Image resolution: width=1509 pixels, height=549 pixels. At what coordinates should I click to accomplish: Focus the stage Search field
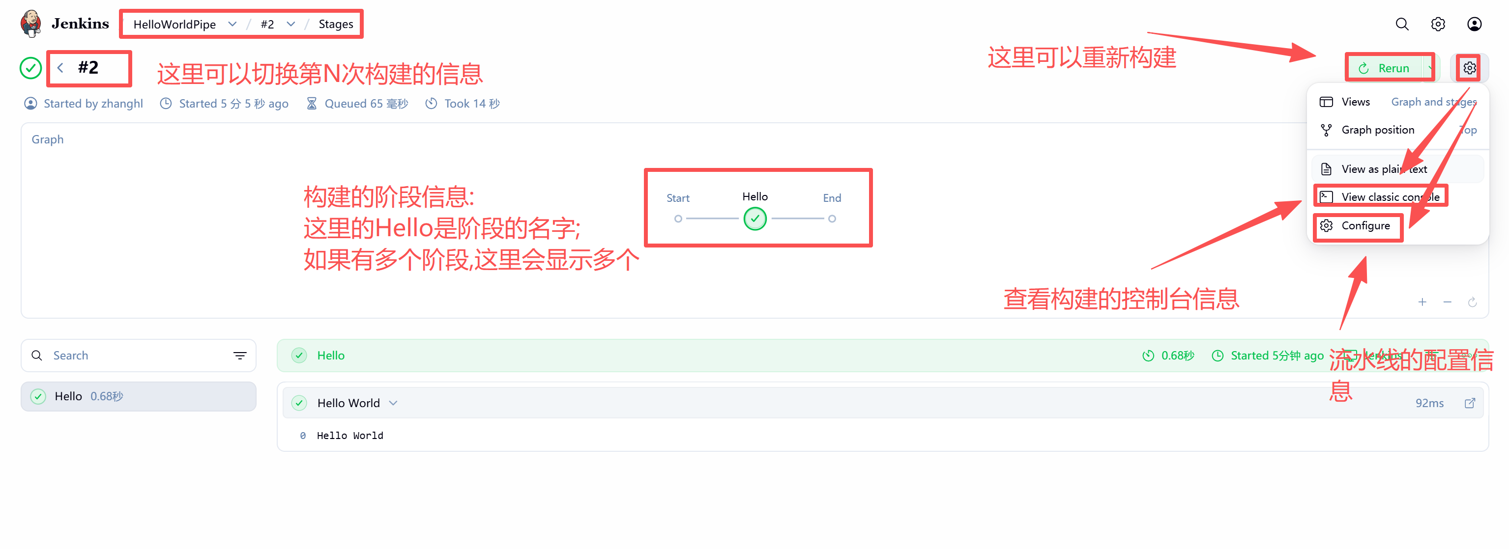tap(138, 355)
